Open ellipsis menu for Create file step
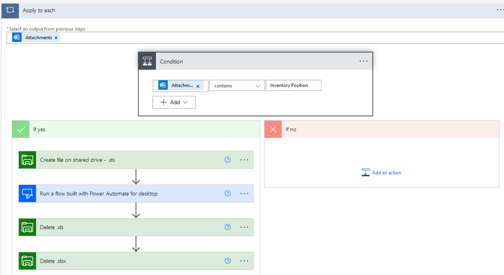Viewport: 504px width, 275px height. click(x=244, y=160)
